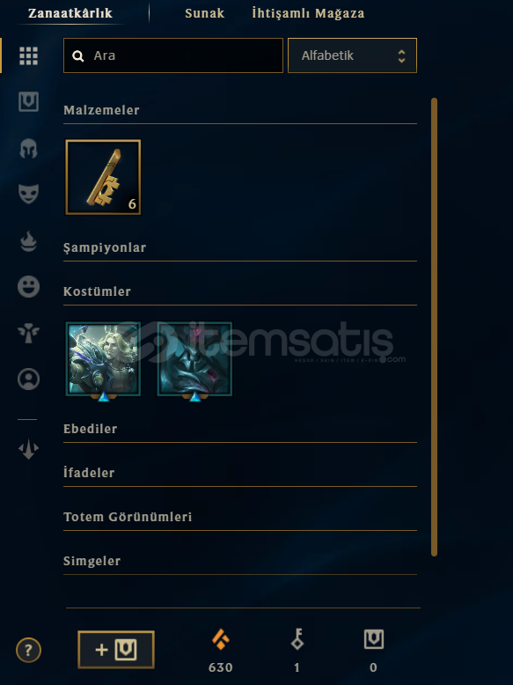Viewport: 513px width, 685px height.
Task: Filter loot by emotes smiley icon
Action: coord(28,286)
